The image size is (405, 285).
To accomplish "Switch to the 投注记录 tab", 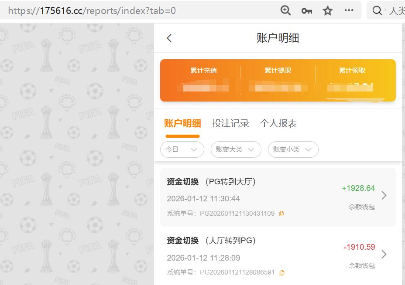I will (x=231, y=123).
